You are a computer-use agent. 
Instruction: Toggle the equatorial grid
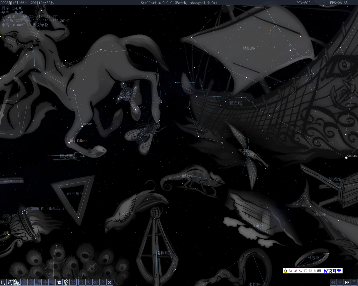pos(31,282)
